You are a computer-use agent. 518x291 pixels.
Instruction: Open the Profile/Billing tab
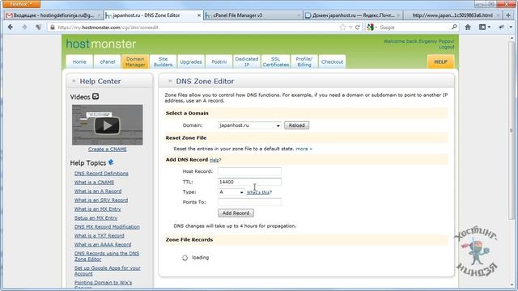(304, 61)
